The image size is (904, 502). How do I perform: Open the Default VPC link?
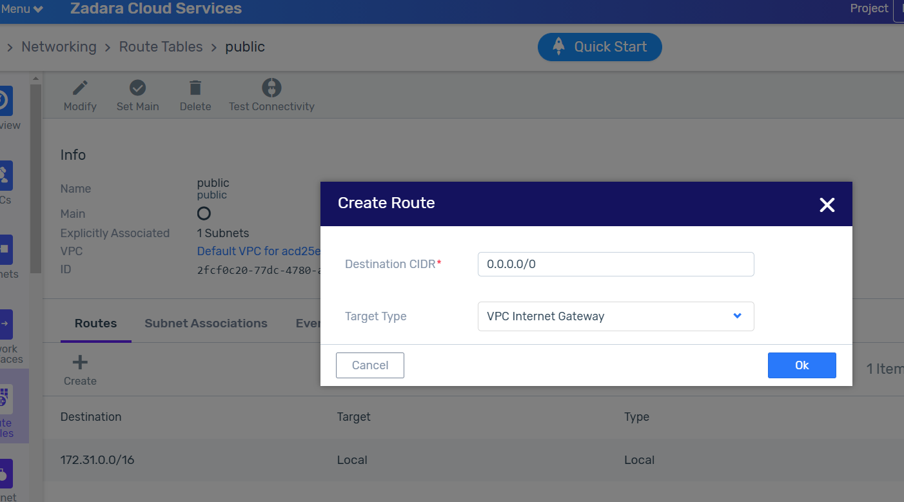point(259,251)
